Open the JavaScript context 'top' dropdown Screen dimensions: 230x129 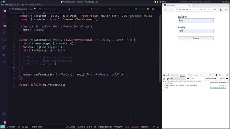tap(178, 79)
